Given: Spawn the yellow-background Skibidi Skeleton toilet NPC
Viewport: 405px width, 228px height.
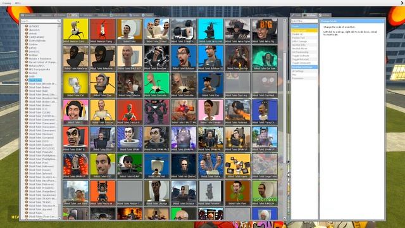Looking at the screenshot, I should point(76,31).
